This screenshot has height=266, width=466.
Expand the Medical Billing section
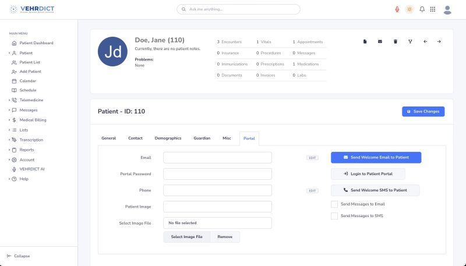(33, 120)
